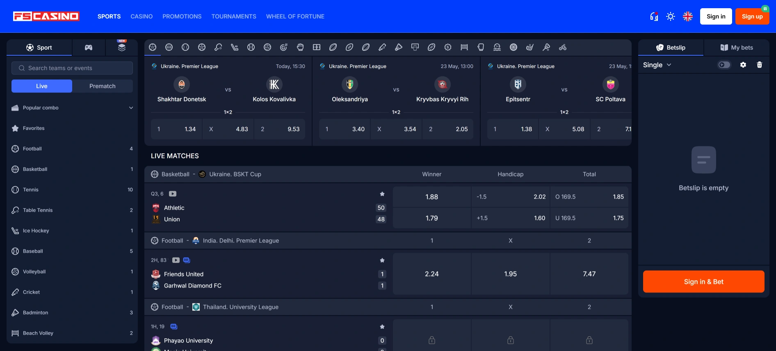
Task: Select the badminton shuttlecock icon in the top strip
Action: [399, 48]
